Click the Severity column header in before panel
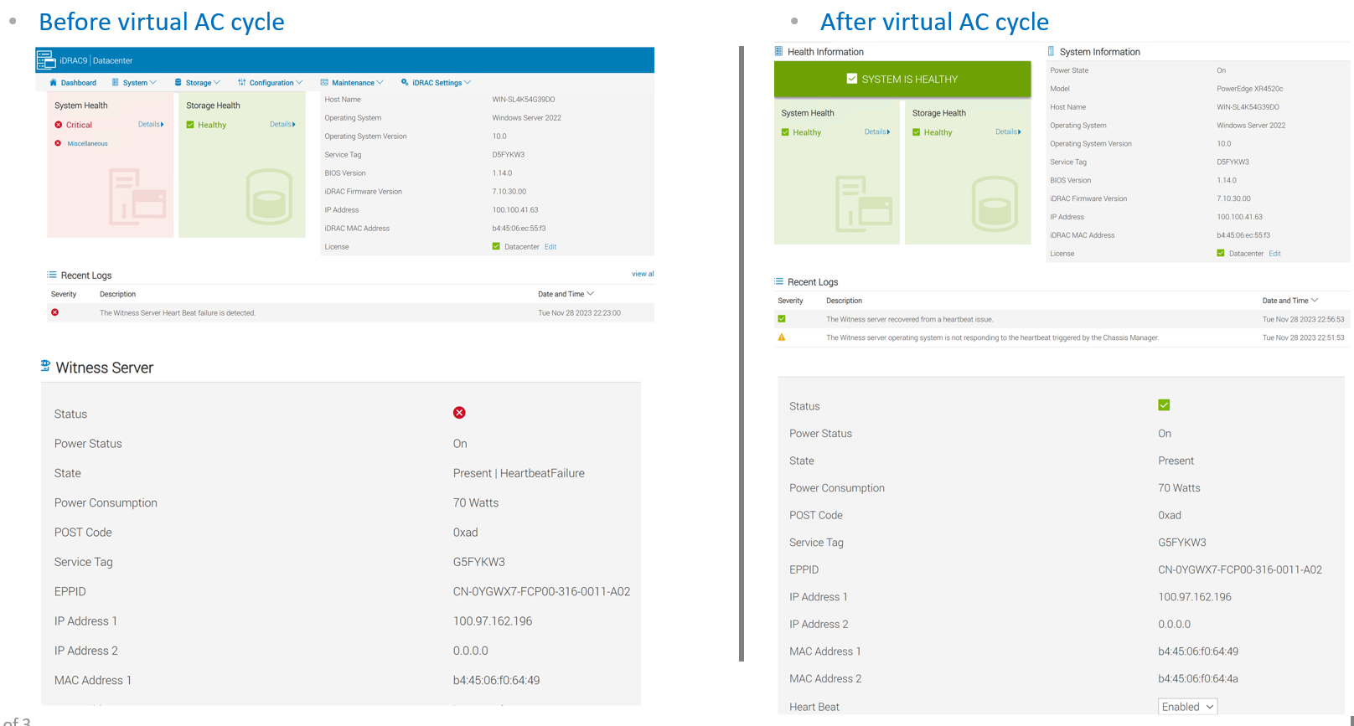Image resolution: width=1354 pixels, height=726 pixels. (64, 295)
